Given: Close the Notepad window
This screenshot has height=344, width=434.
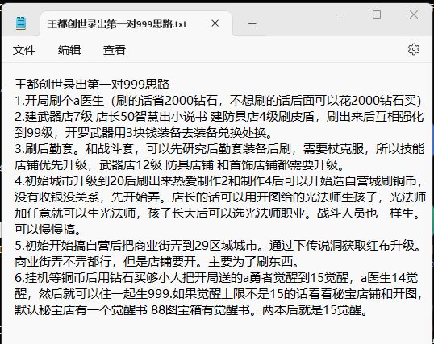Looking at the screenshot, I should click(x=414, y=15).
